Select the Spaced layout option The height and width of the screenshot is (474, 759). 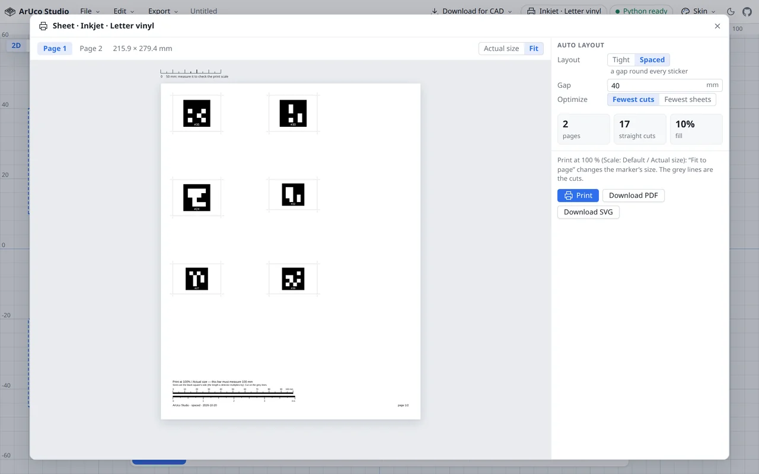click(x=652, y=60)
